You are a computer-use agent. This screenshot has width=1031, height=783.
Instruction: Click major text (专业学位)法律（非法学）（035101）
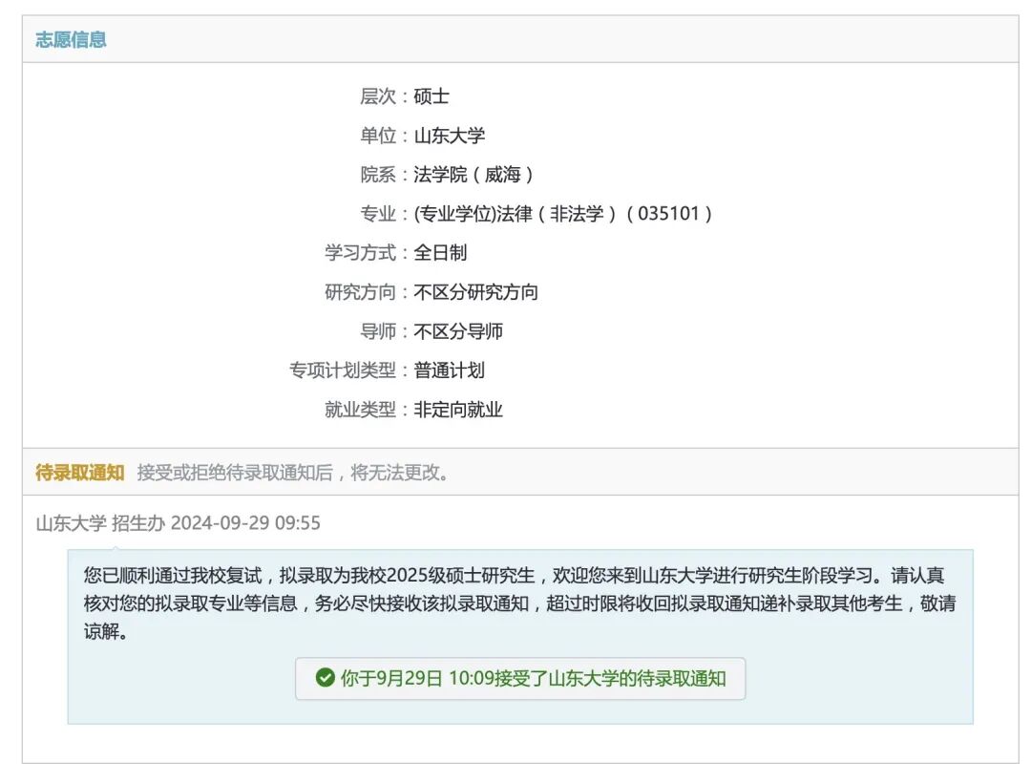tap(563, 214)
